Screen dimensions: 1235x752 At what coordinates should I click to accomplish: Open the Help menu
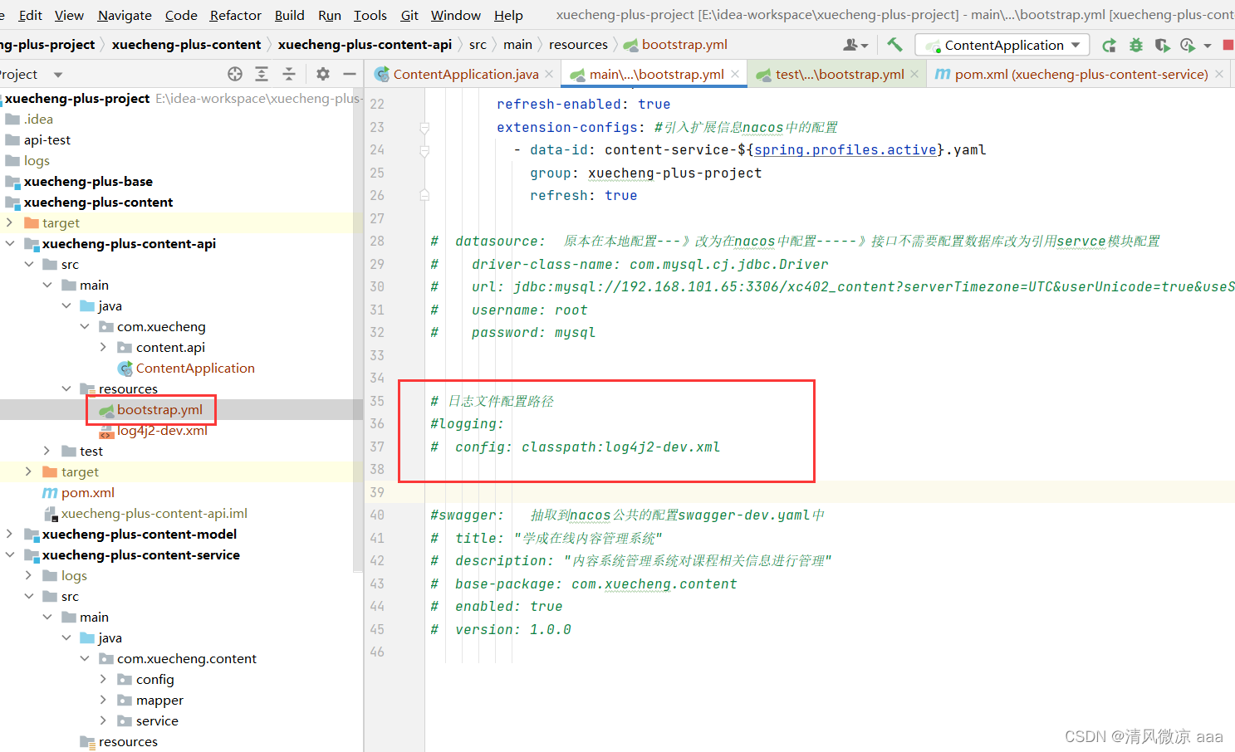pyautogui.click(x=508, y=15)
